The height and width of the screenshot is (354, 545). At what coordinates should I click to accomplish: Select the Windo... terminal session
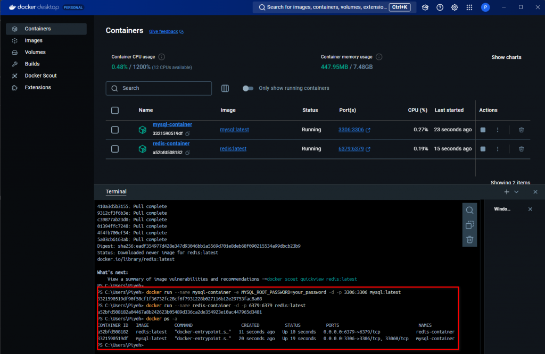[x=502, y=209]
